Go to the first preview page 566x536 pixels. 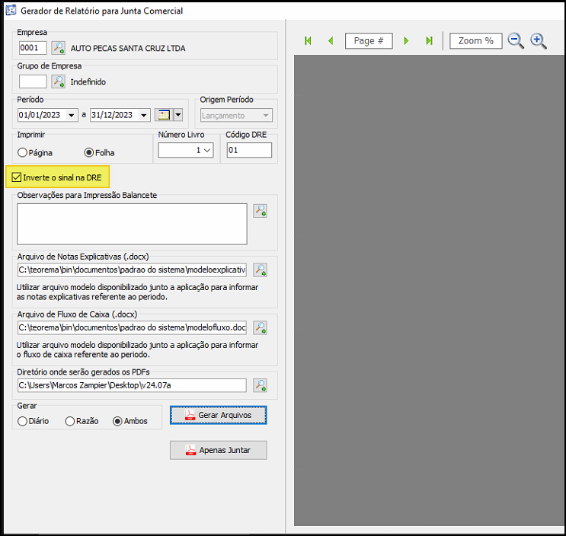308,41
